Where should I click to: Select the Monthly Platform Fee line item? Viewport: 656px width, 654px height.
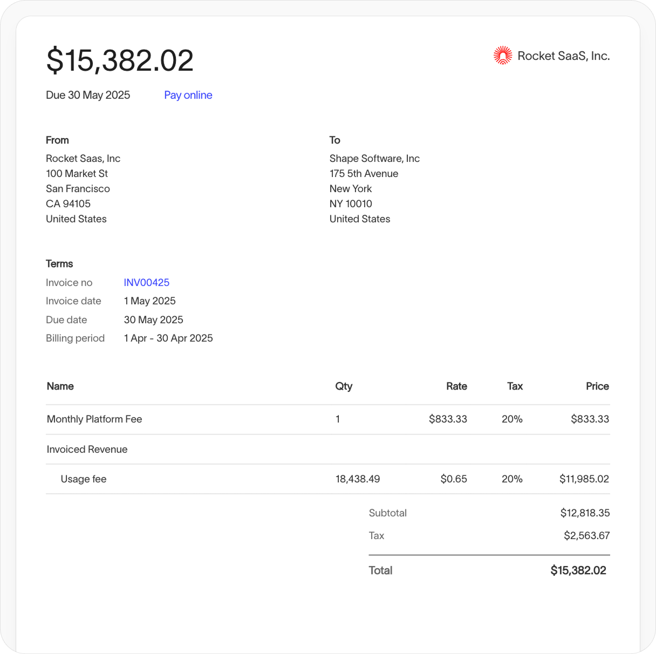(x=94, y=419)
